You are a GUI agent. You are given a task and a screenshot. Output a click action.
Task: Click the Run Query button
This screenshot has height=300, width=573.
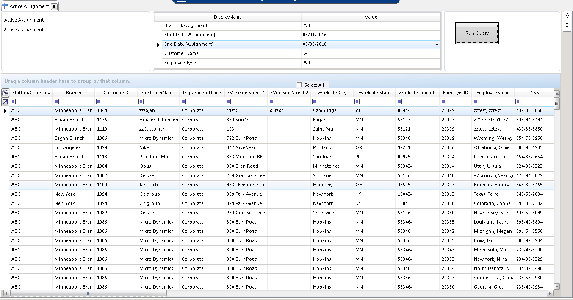[x=477, y=33]
